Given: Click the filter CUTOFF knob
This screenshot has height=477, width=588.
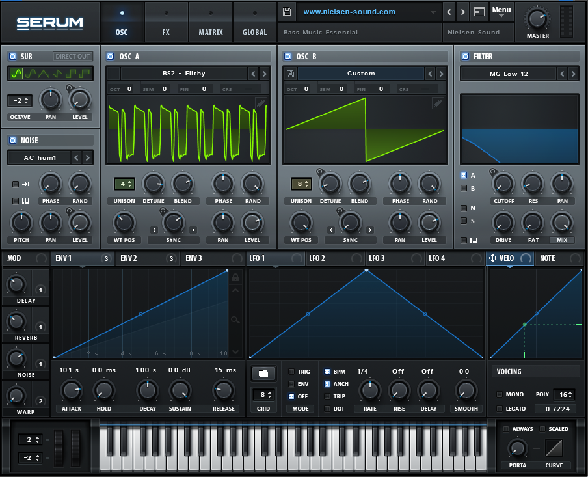Looking at the screenshot, I should 503,184.
